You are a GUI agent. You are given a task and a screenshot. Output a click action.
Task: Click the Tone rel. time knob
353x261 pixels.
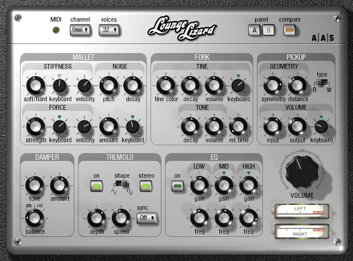[x=238, y=127]
